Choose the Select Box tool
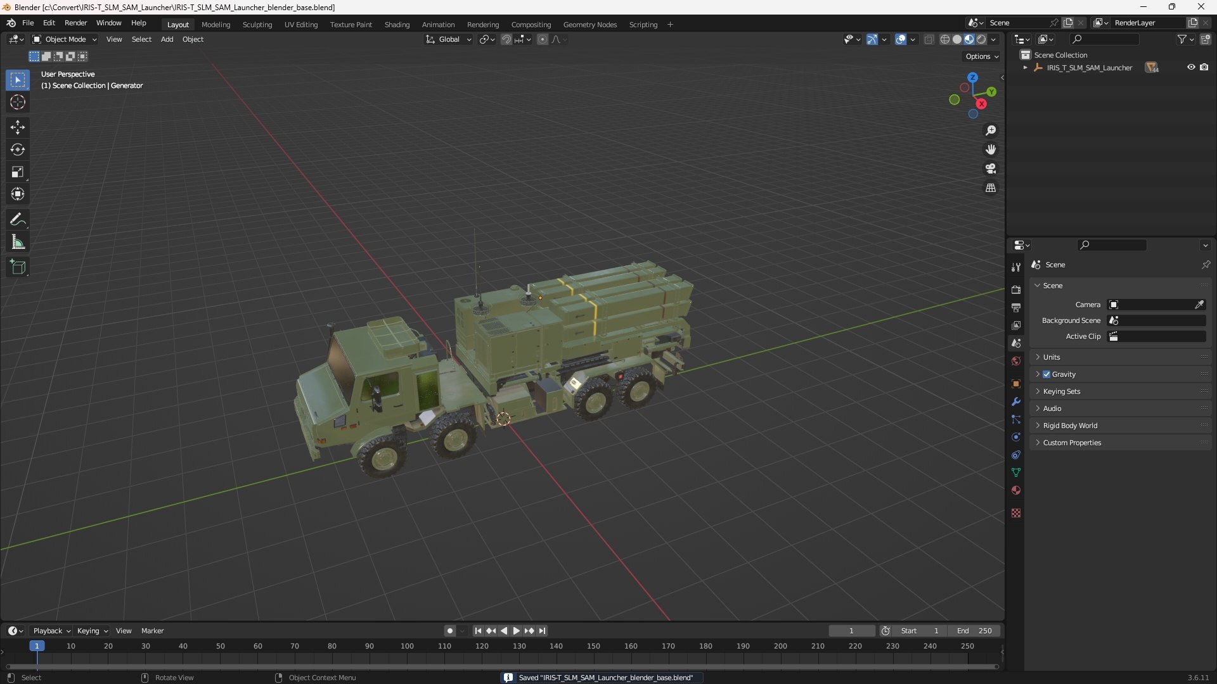 [18, 80]
